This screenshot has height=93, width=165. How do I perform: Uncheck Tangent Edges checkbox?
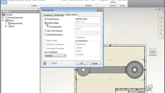45,23
